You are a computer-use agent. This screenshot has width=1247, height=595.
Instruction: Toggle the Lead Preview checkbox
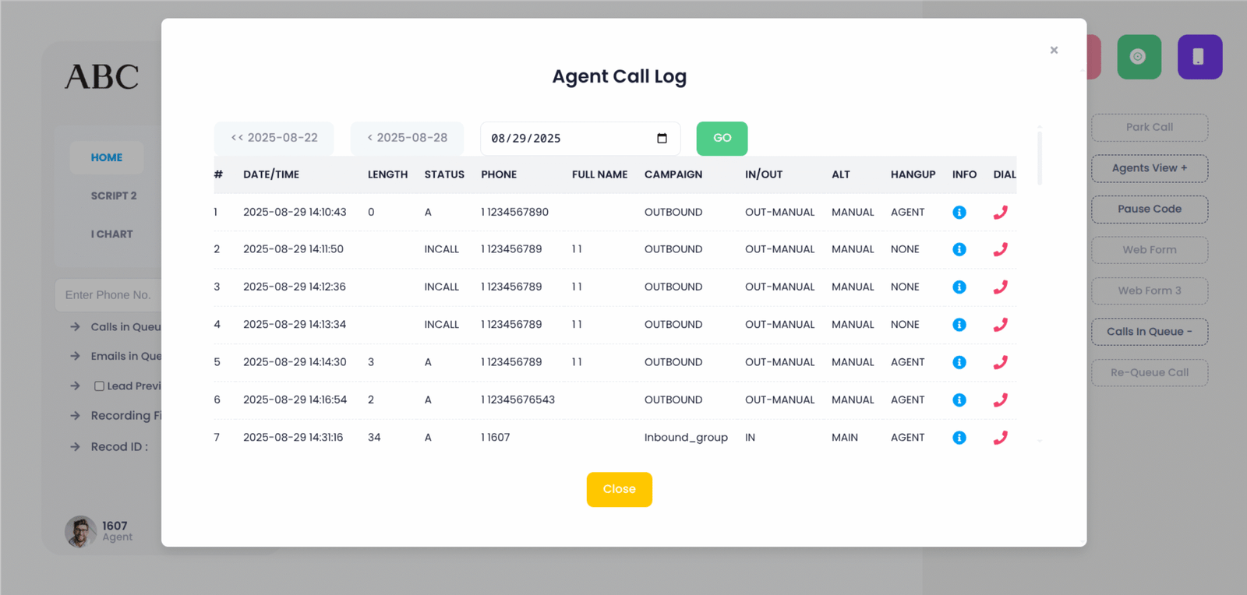(x=99, y=386)
